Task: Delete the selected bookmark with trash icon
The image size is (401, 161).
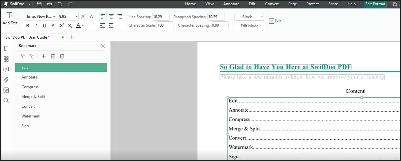Action: pos(53,56)
